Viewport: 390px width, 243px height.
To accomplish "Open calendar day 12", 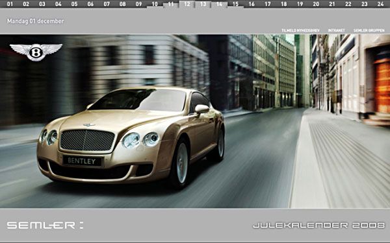I will 187,4.
